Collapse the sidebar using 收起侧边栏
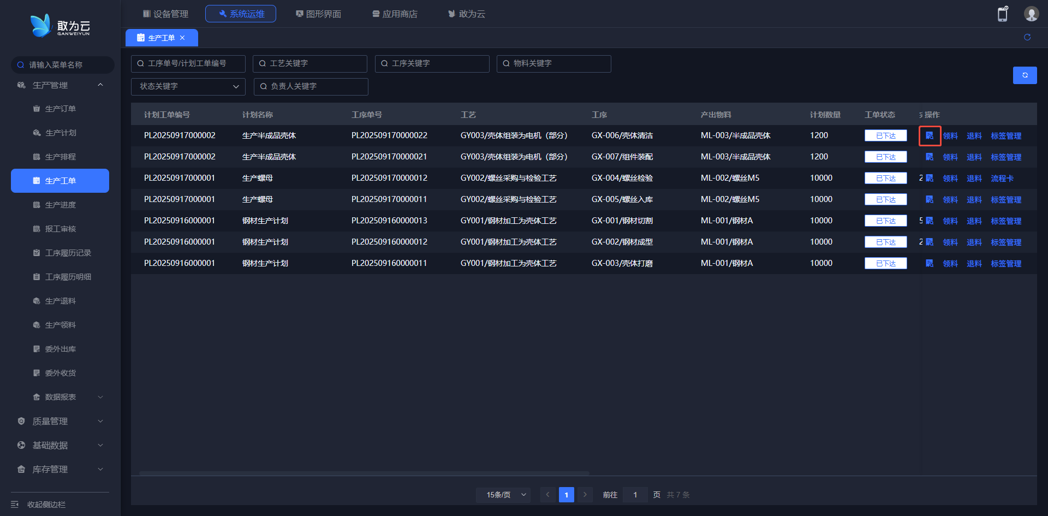The height and width of the screenshot is (516, 1048). (x=46, y=505)
